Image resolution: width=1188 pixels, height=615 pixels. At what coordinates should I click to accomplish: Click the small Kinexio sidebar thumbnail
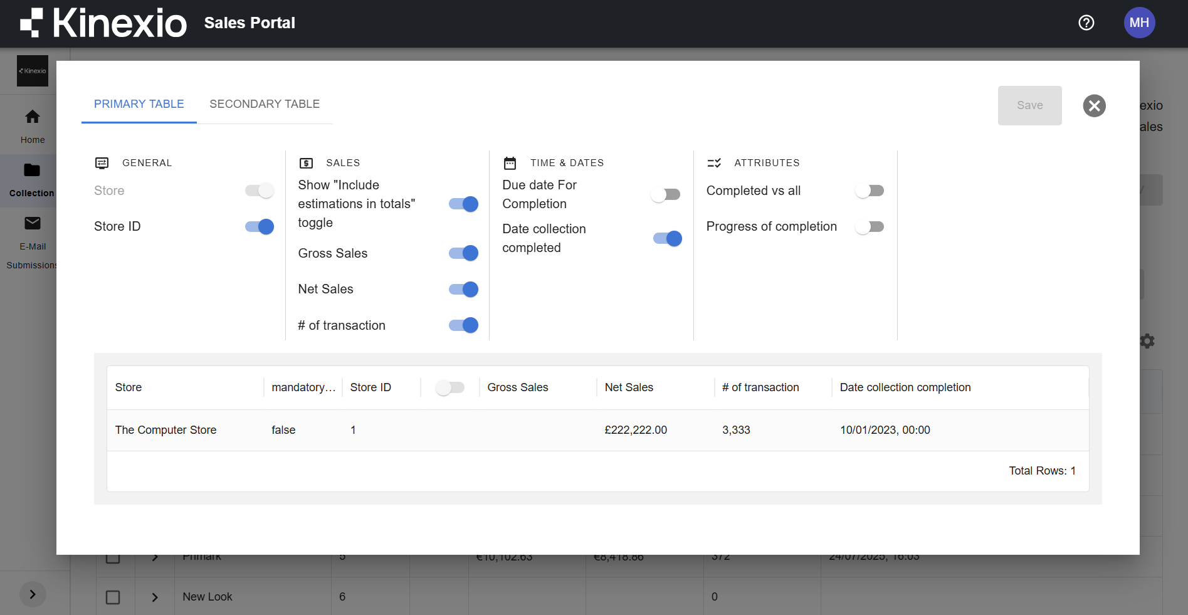33,71
